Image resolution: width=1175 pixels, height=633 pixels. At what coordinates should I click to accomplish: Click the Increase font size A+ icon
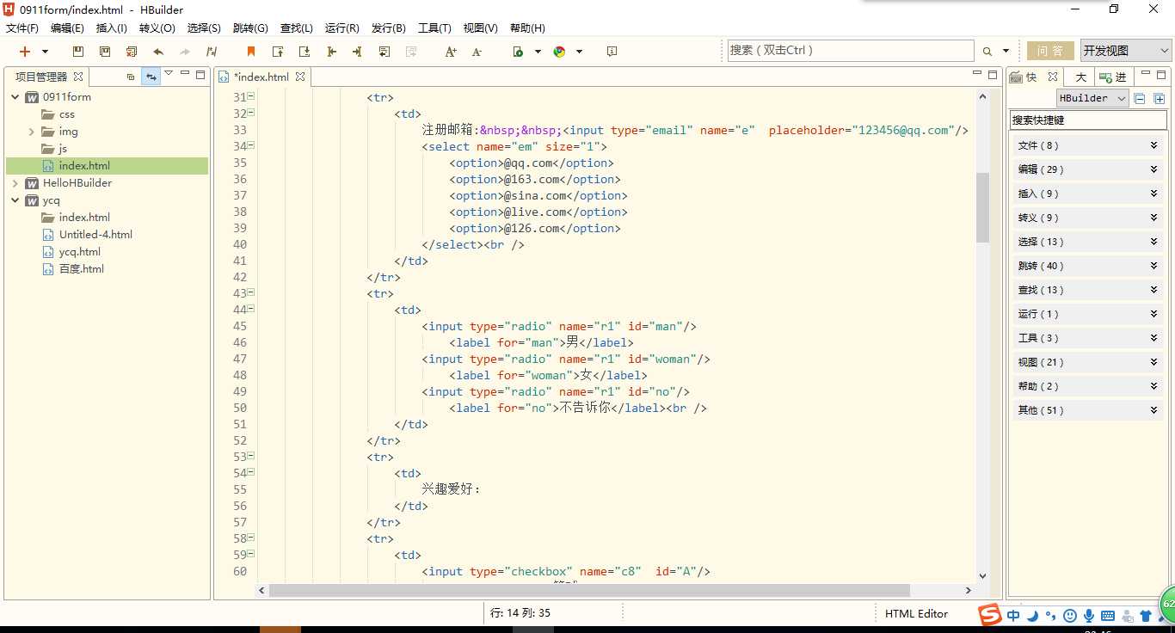(451, 52)
